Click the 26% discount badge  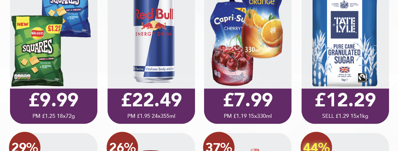pos(122,142)
